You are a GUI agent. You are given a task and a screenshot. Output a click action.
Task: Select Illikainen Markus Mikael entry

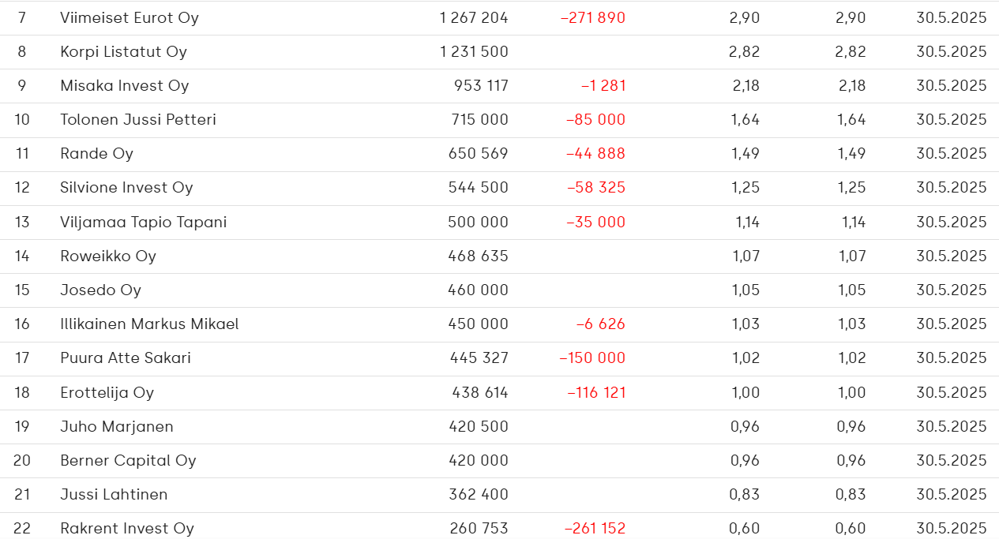coord(149,324)
